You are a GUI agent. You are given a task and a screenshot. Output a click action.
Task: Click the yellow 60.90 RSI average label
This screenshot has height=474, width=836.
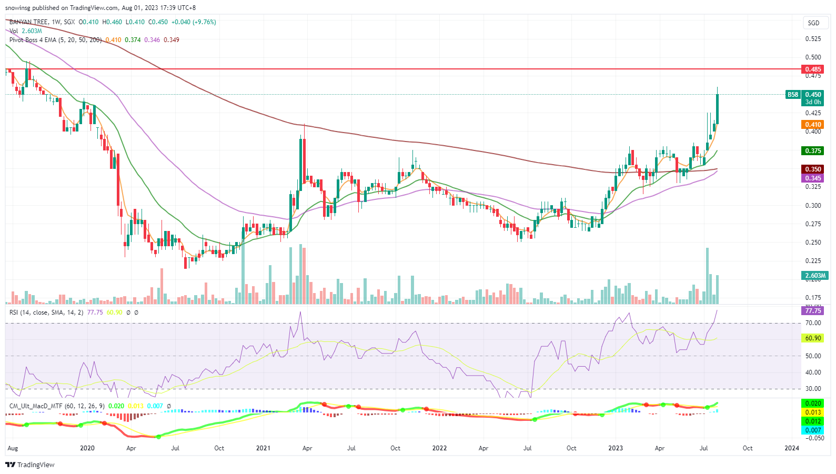813,338
